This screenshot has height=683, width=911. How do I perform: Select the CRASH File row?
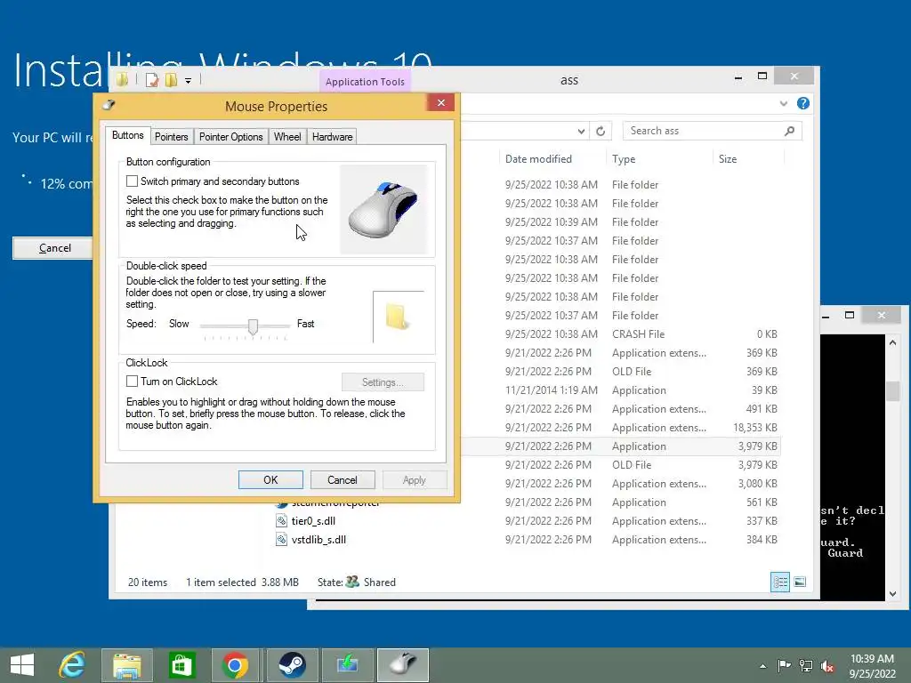coord(622,334)
